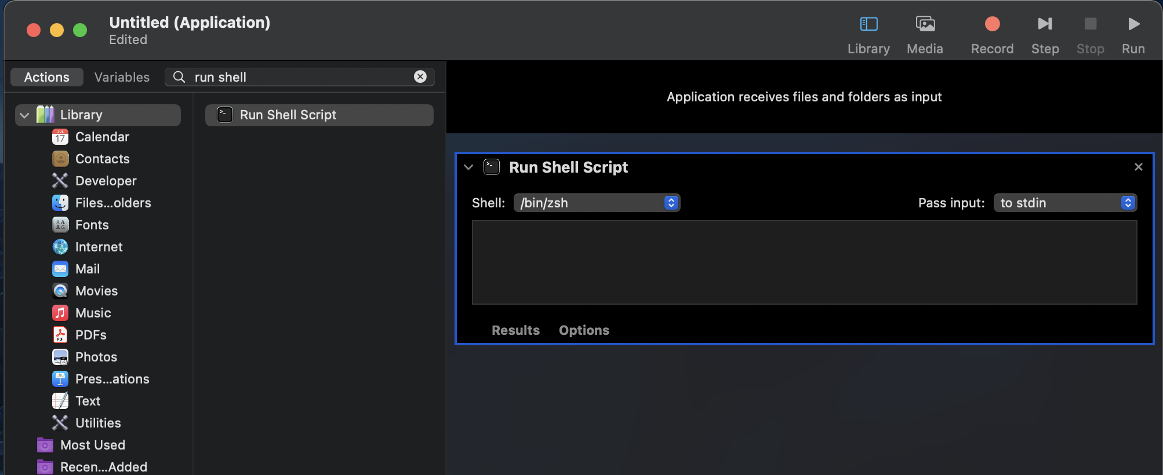Open the Shell /bin/zsh dropdown
The width and height of the screenshot is (1163, 475).
597,203
